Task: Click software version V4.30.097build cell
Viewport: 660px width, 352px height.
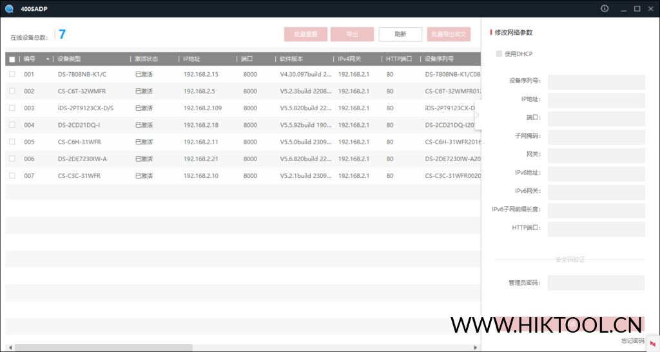Action: 306,74
